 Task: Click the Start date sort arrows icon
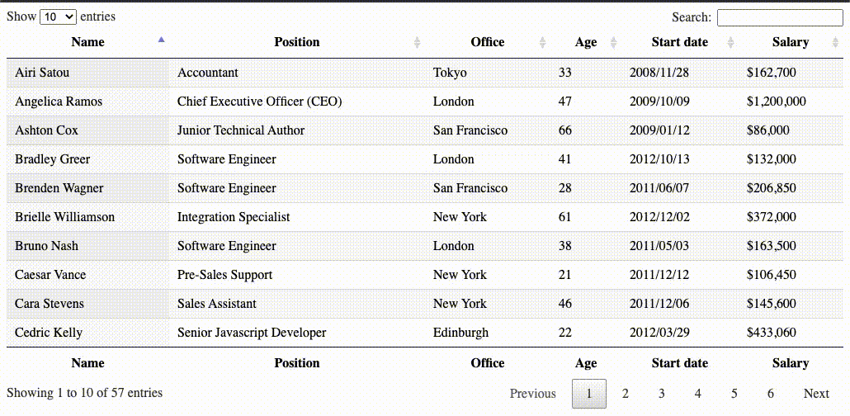point(730,42)
